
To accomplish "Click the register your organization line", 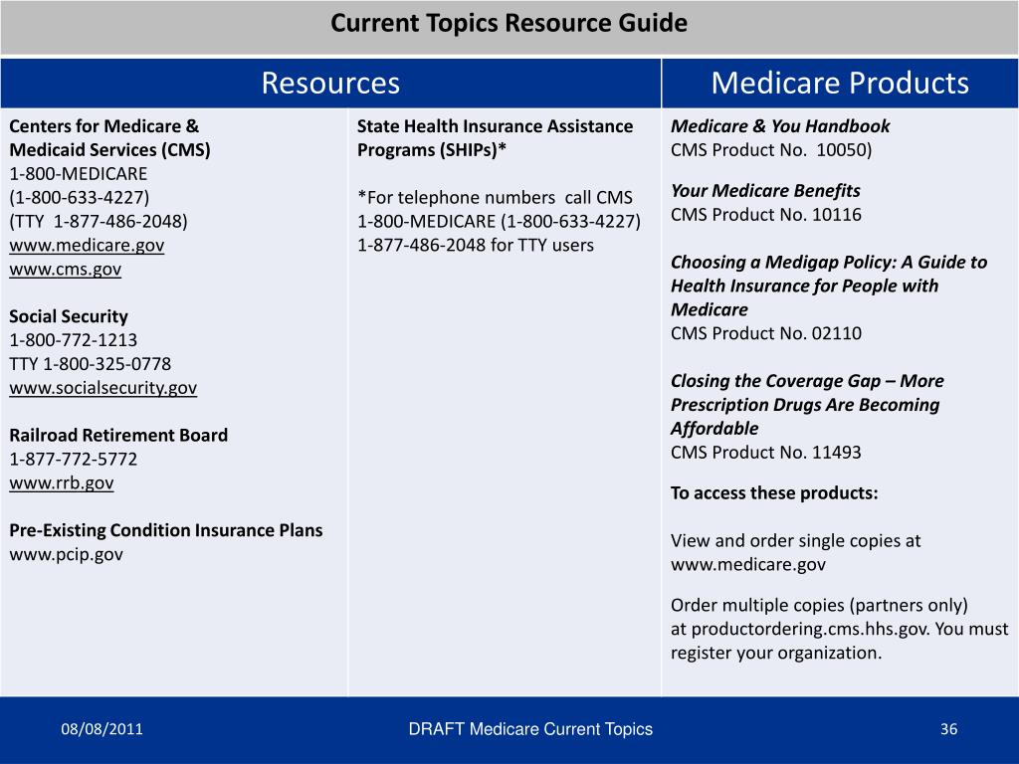I will click(776, 653).
